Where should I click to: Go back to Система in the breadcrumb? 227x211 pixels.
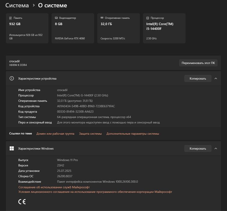pos(17,5)
